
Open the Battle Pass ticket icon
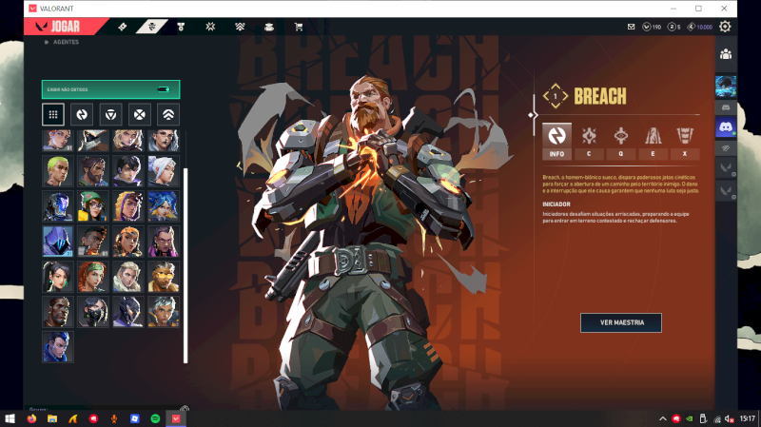(123, 27)
